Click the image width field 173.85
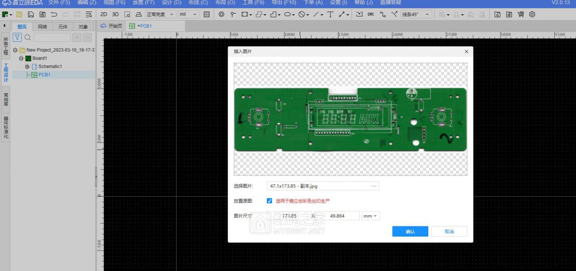 (x=289, y=216)
